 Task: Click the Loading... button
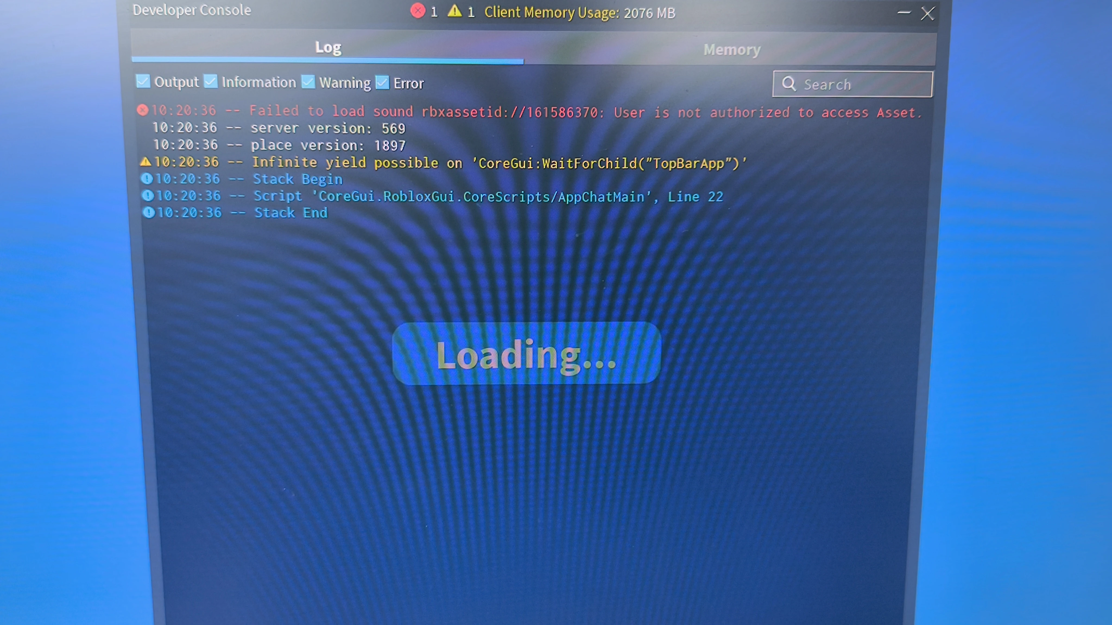click(526, 354)
